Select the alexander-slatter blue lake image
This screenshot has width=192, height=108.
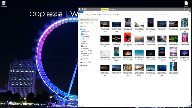click(116, 24)
